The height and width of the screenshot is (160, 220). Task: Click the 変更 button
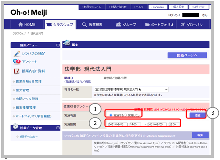coord(198,115)
